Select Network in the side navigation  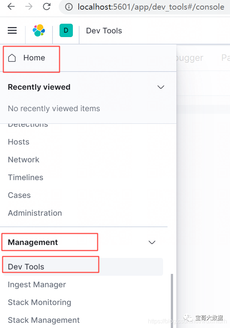(24, 160)
